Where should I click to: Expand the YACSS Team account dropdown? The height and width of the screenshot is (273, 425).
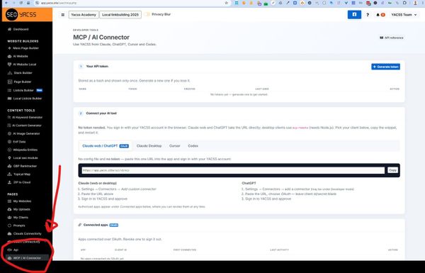coord(404,15)
